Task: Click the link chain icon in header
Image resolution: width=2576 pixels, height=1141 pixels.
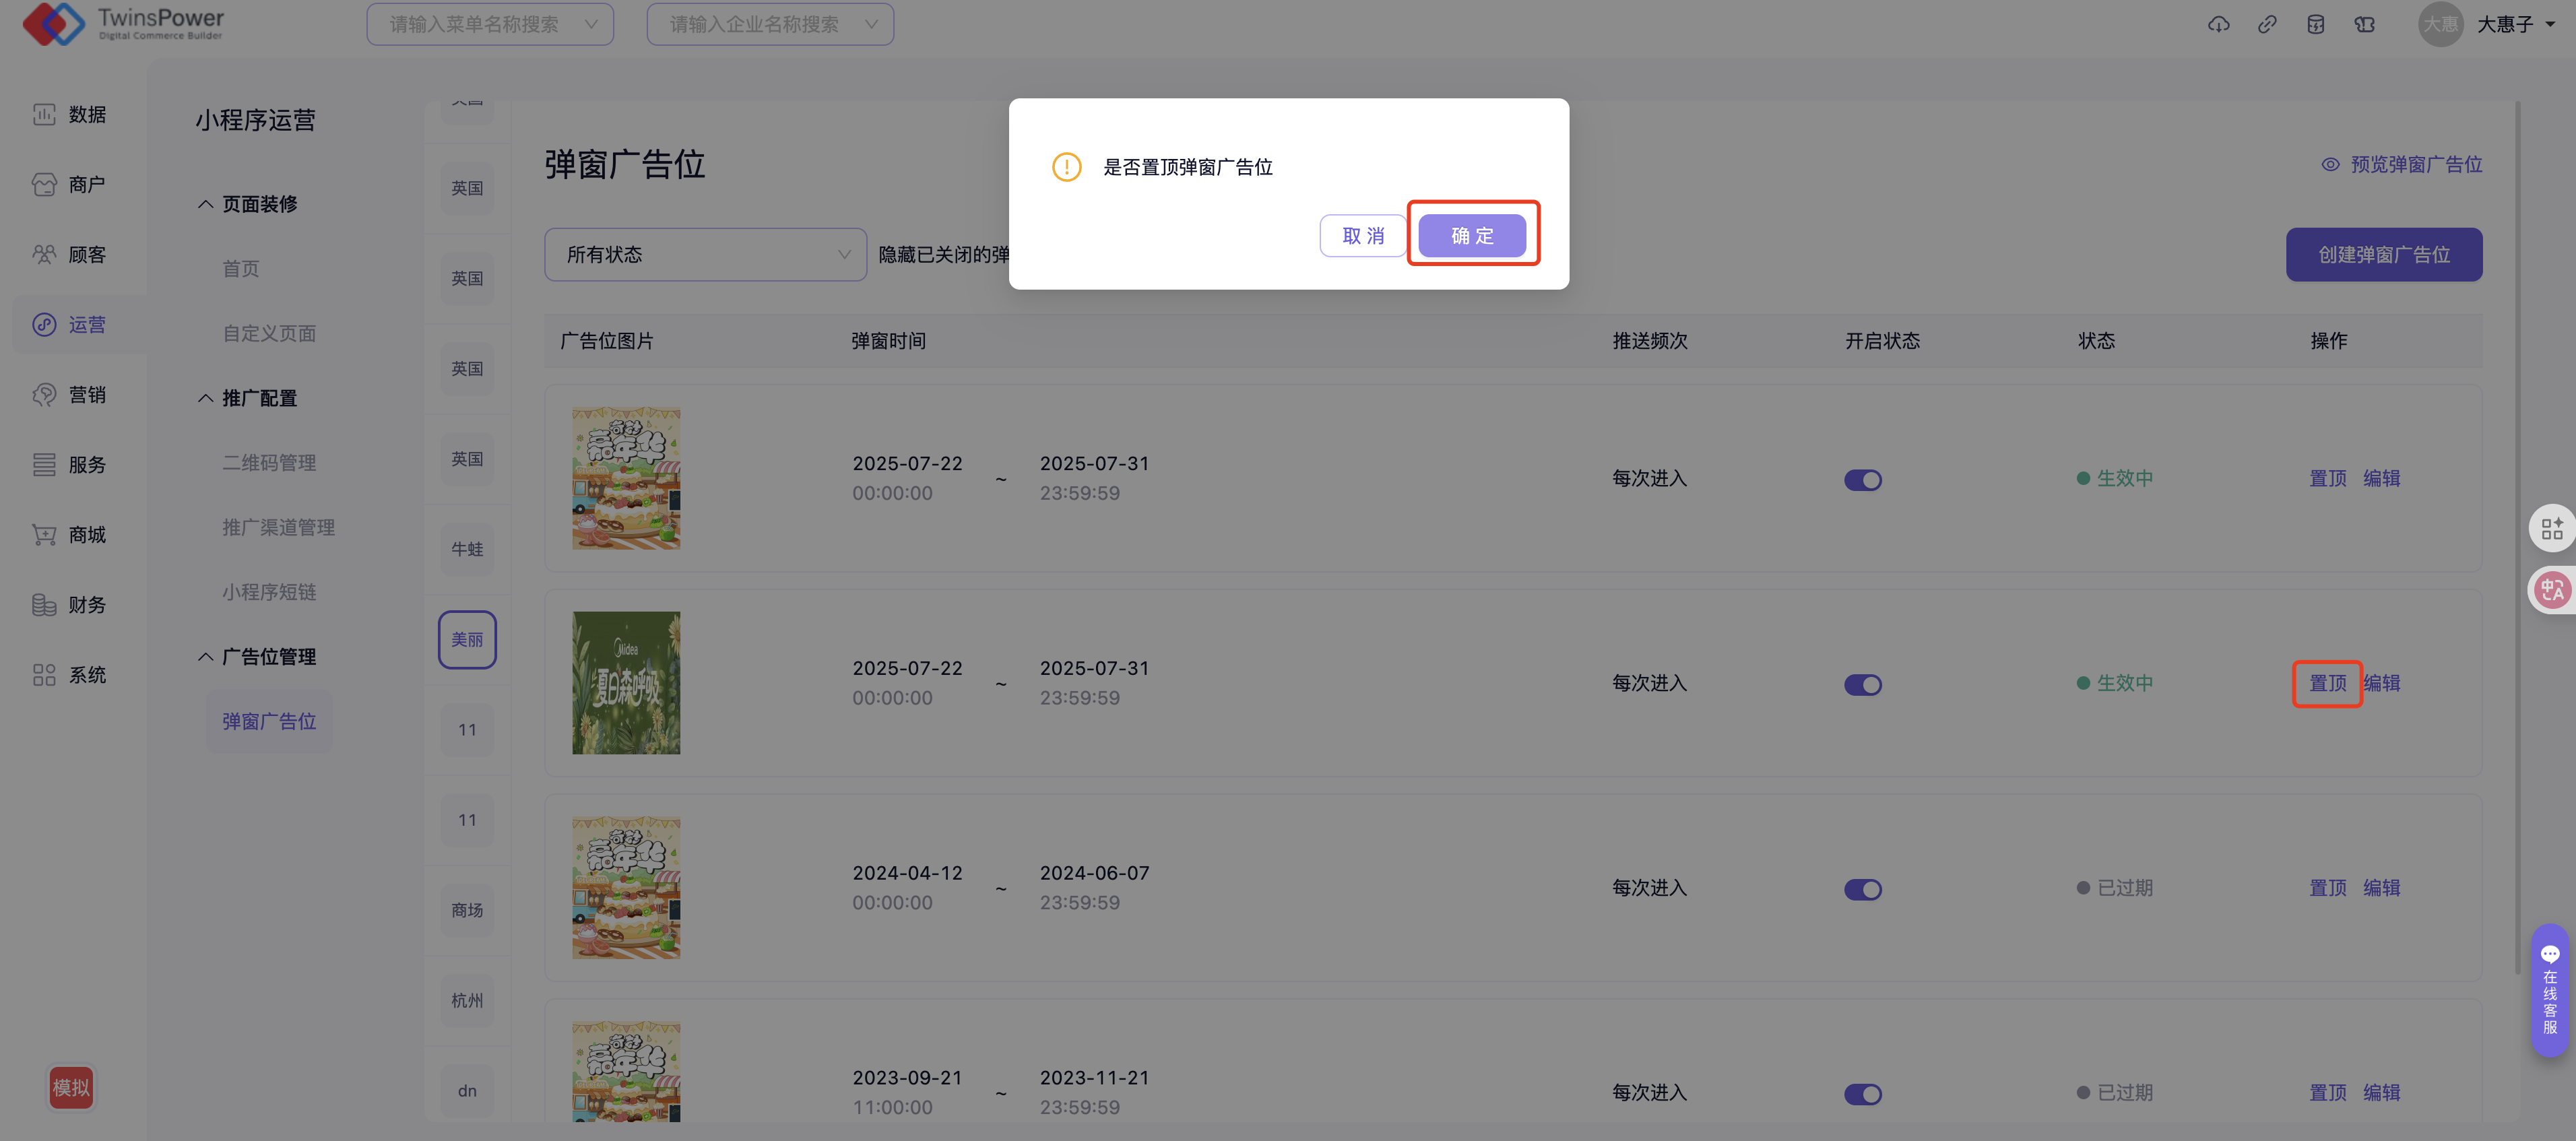Action: coord(2267,25)
